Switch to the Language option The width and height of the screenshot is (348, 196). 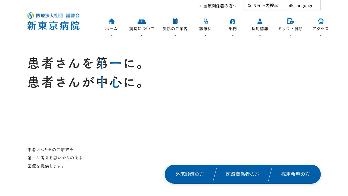[304, 5]
